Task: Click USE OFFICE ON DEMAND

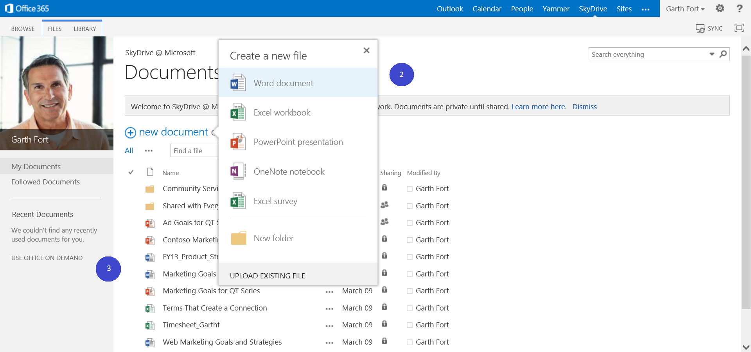Action: pos(47,258)
